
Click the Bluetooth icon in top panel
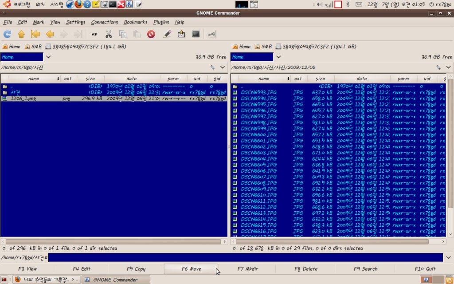click(x=348, y=4)
